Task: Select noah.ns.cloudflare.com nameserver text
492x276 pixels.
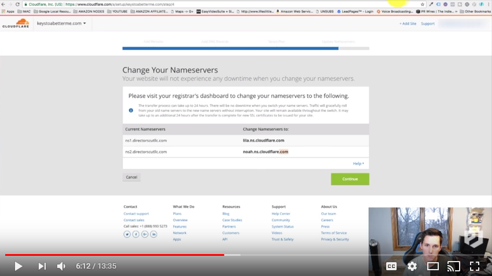Action: pyautogui.click(x=265, y=152)
